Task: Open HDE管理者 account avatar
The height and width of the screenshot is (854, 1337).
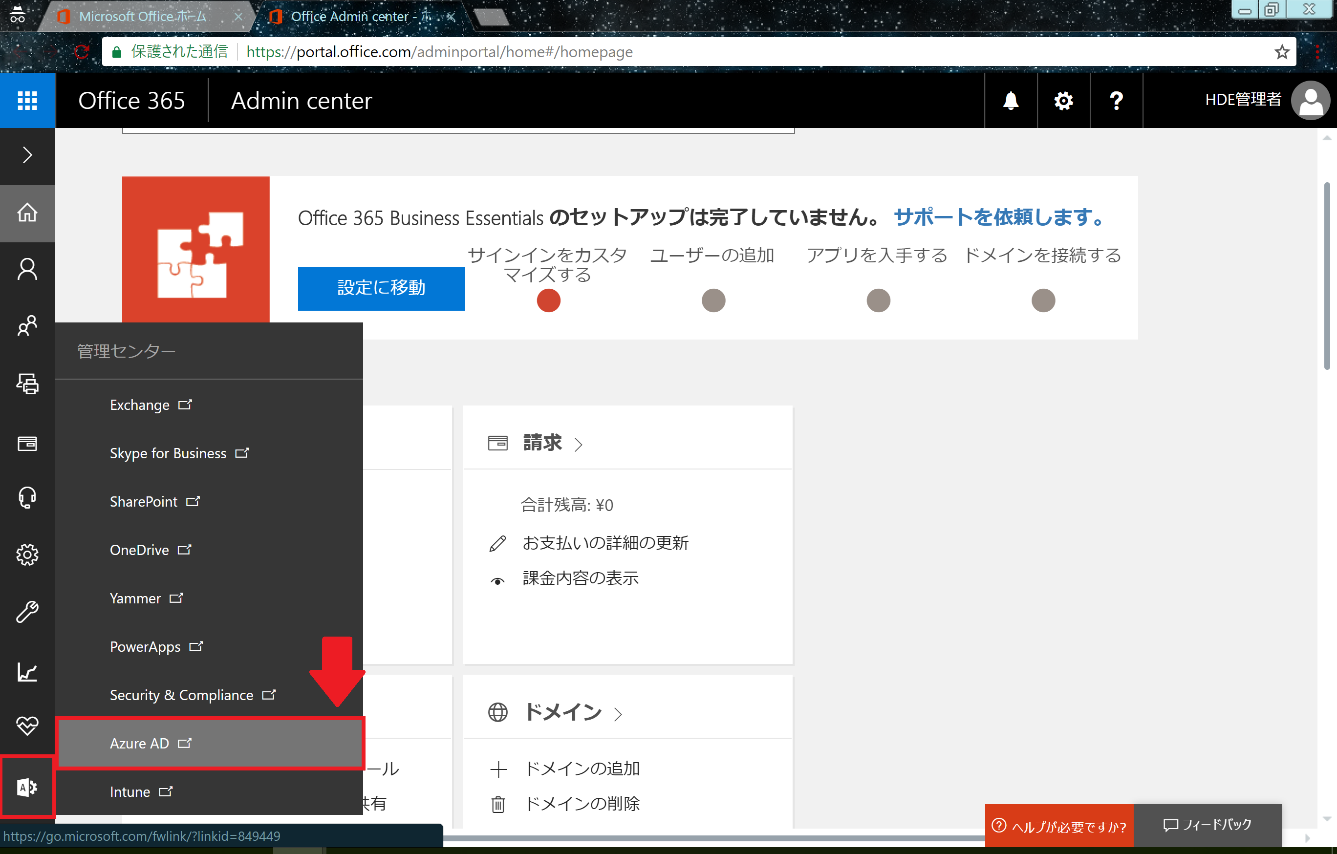Action: [x=1310, y=101]
